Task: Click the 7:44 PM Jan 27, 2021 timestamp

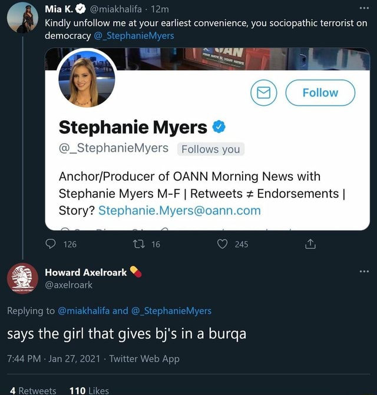Action: point(54,359)
